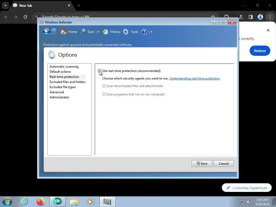
Task: Open Understanding real-time protection link
Action: click(x=195, y=78)
